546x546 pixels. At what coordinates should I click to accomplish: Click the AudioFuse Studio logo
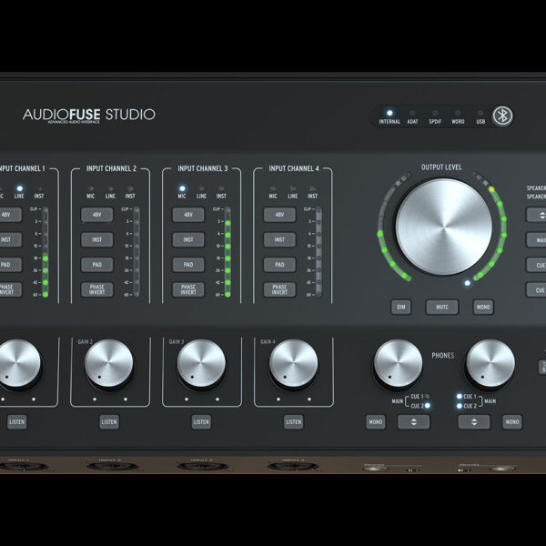(x=89, y=116)
